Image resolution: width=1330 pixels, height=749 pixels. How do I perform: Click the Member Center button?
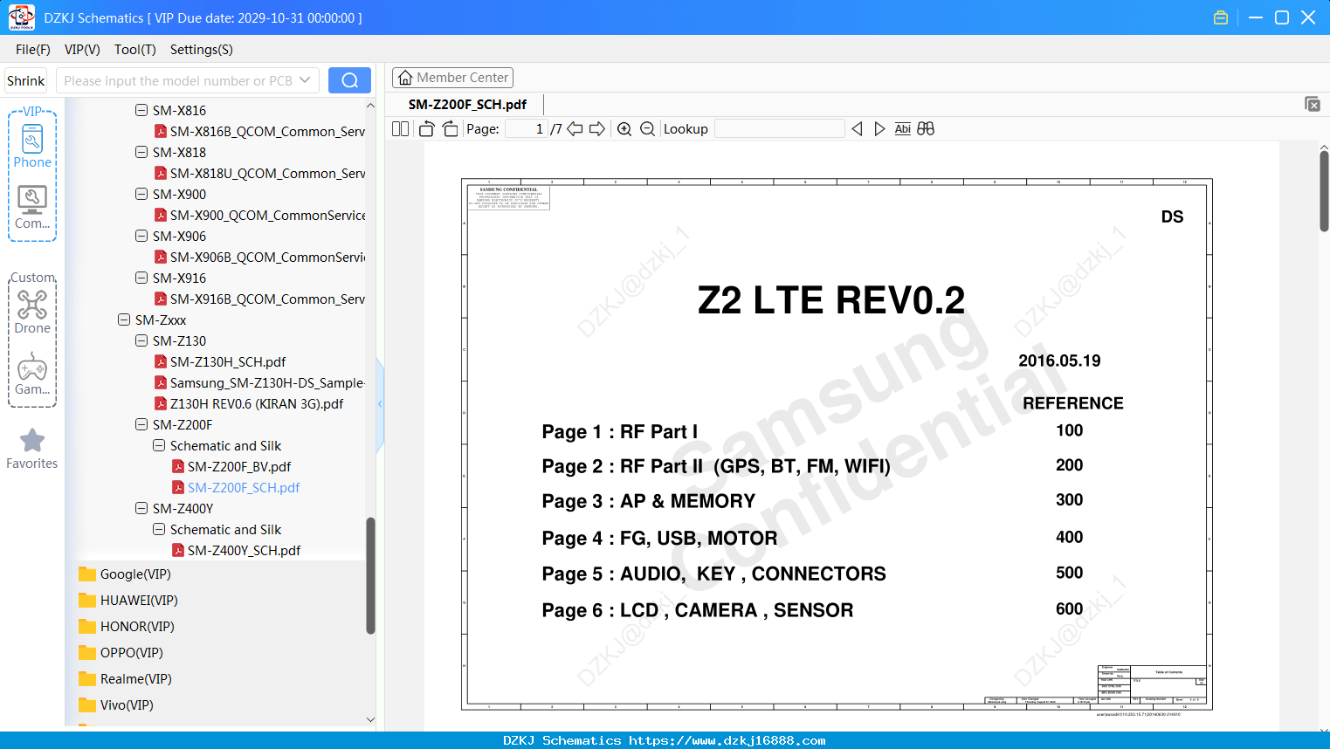pos(452,78)
